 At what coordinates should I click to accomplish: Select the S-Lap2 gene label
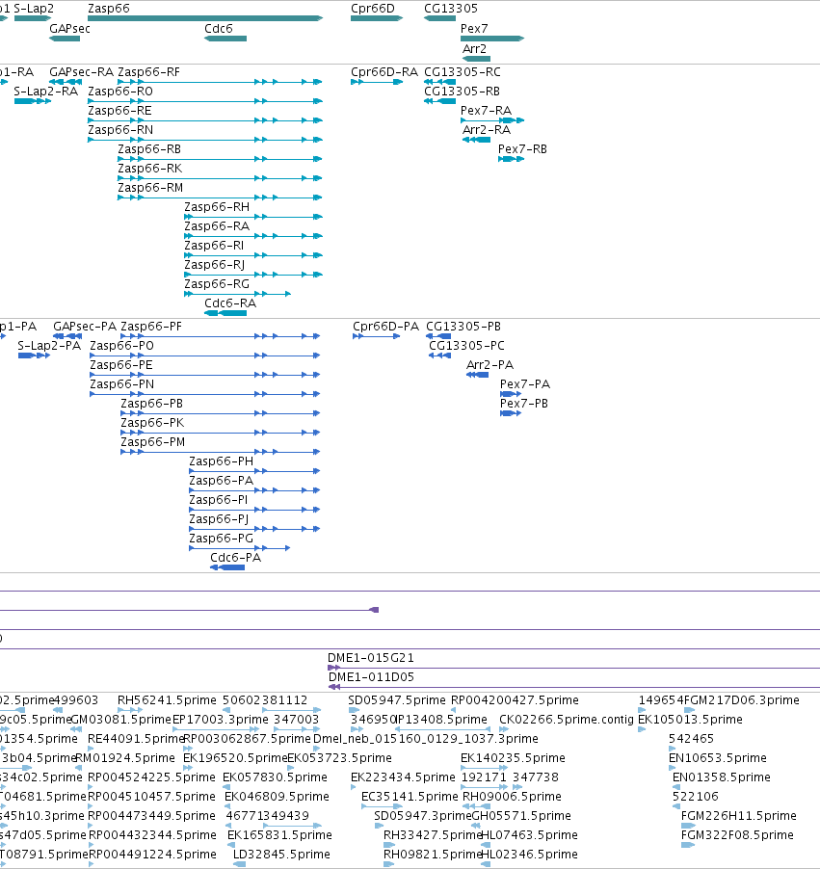pyautogui.click(x=34, y=9)
